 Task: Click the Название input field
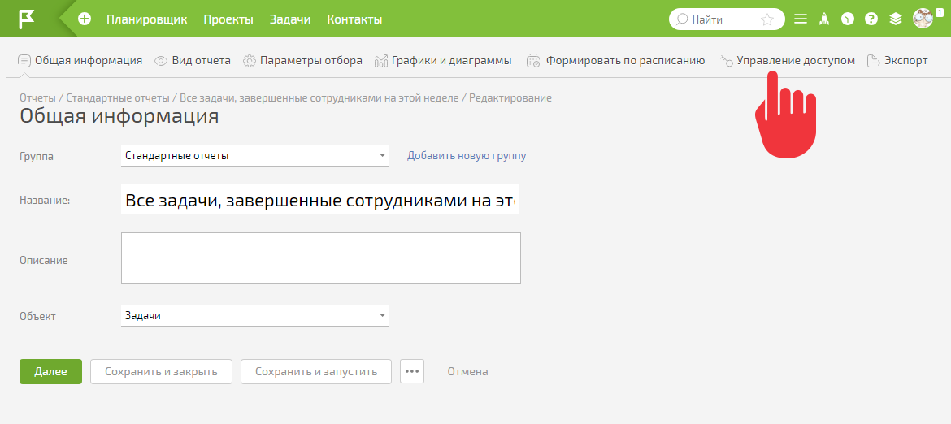pos(320,199)
